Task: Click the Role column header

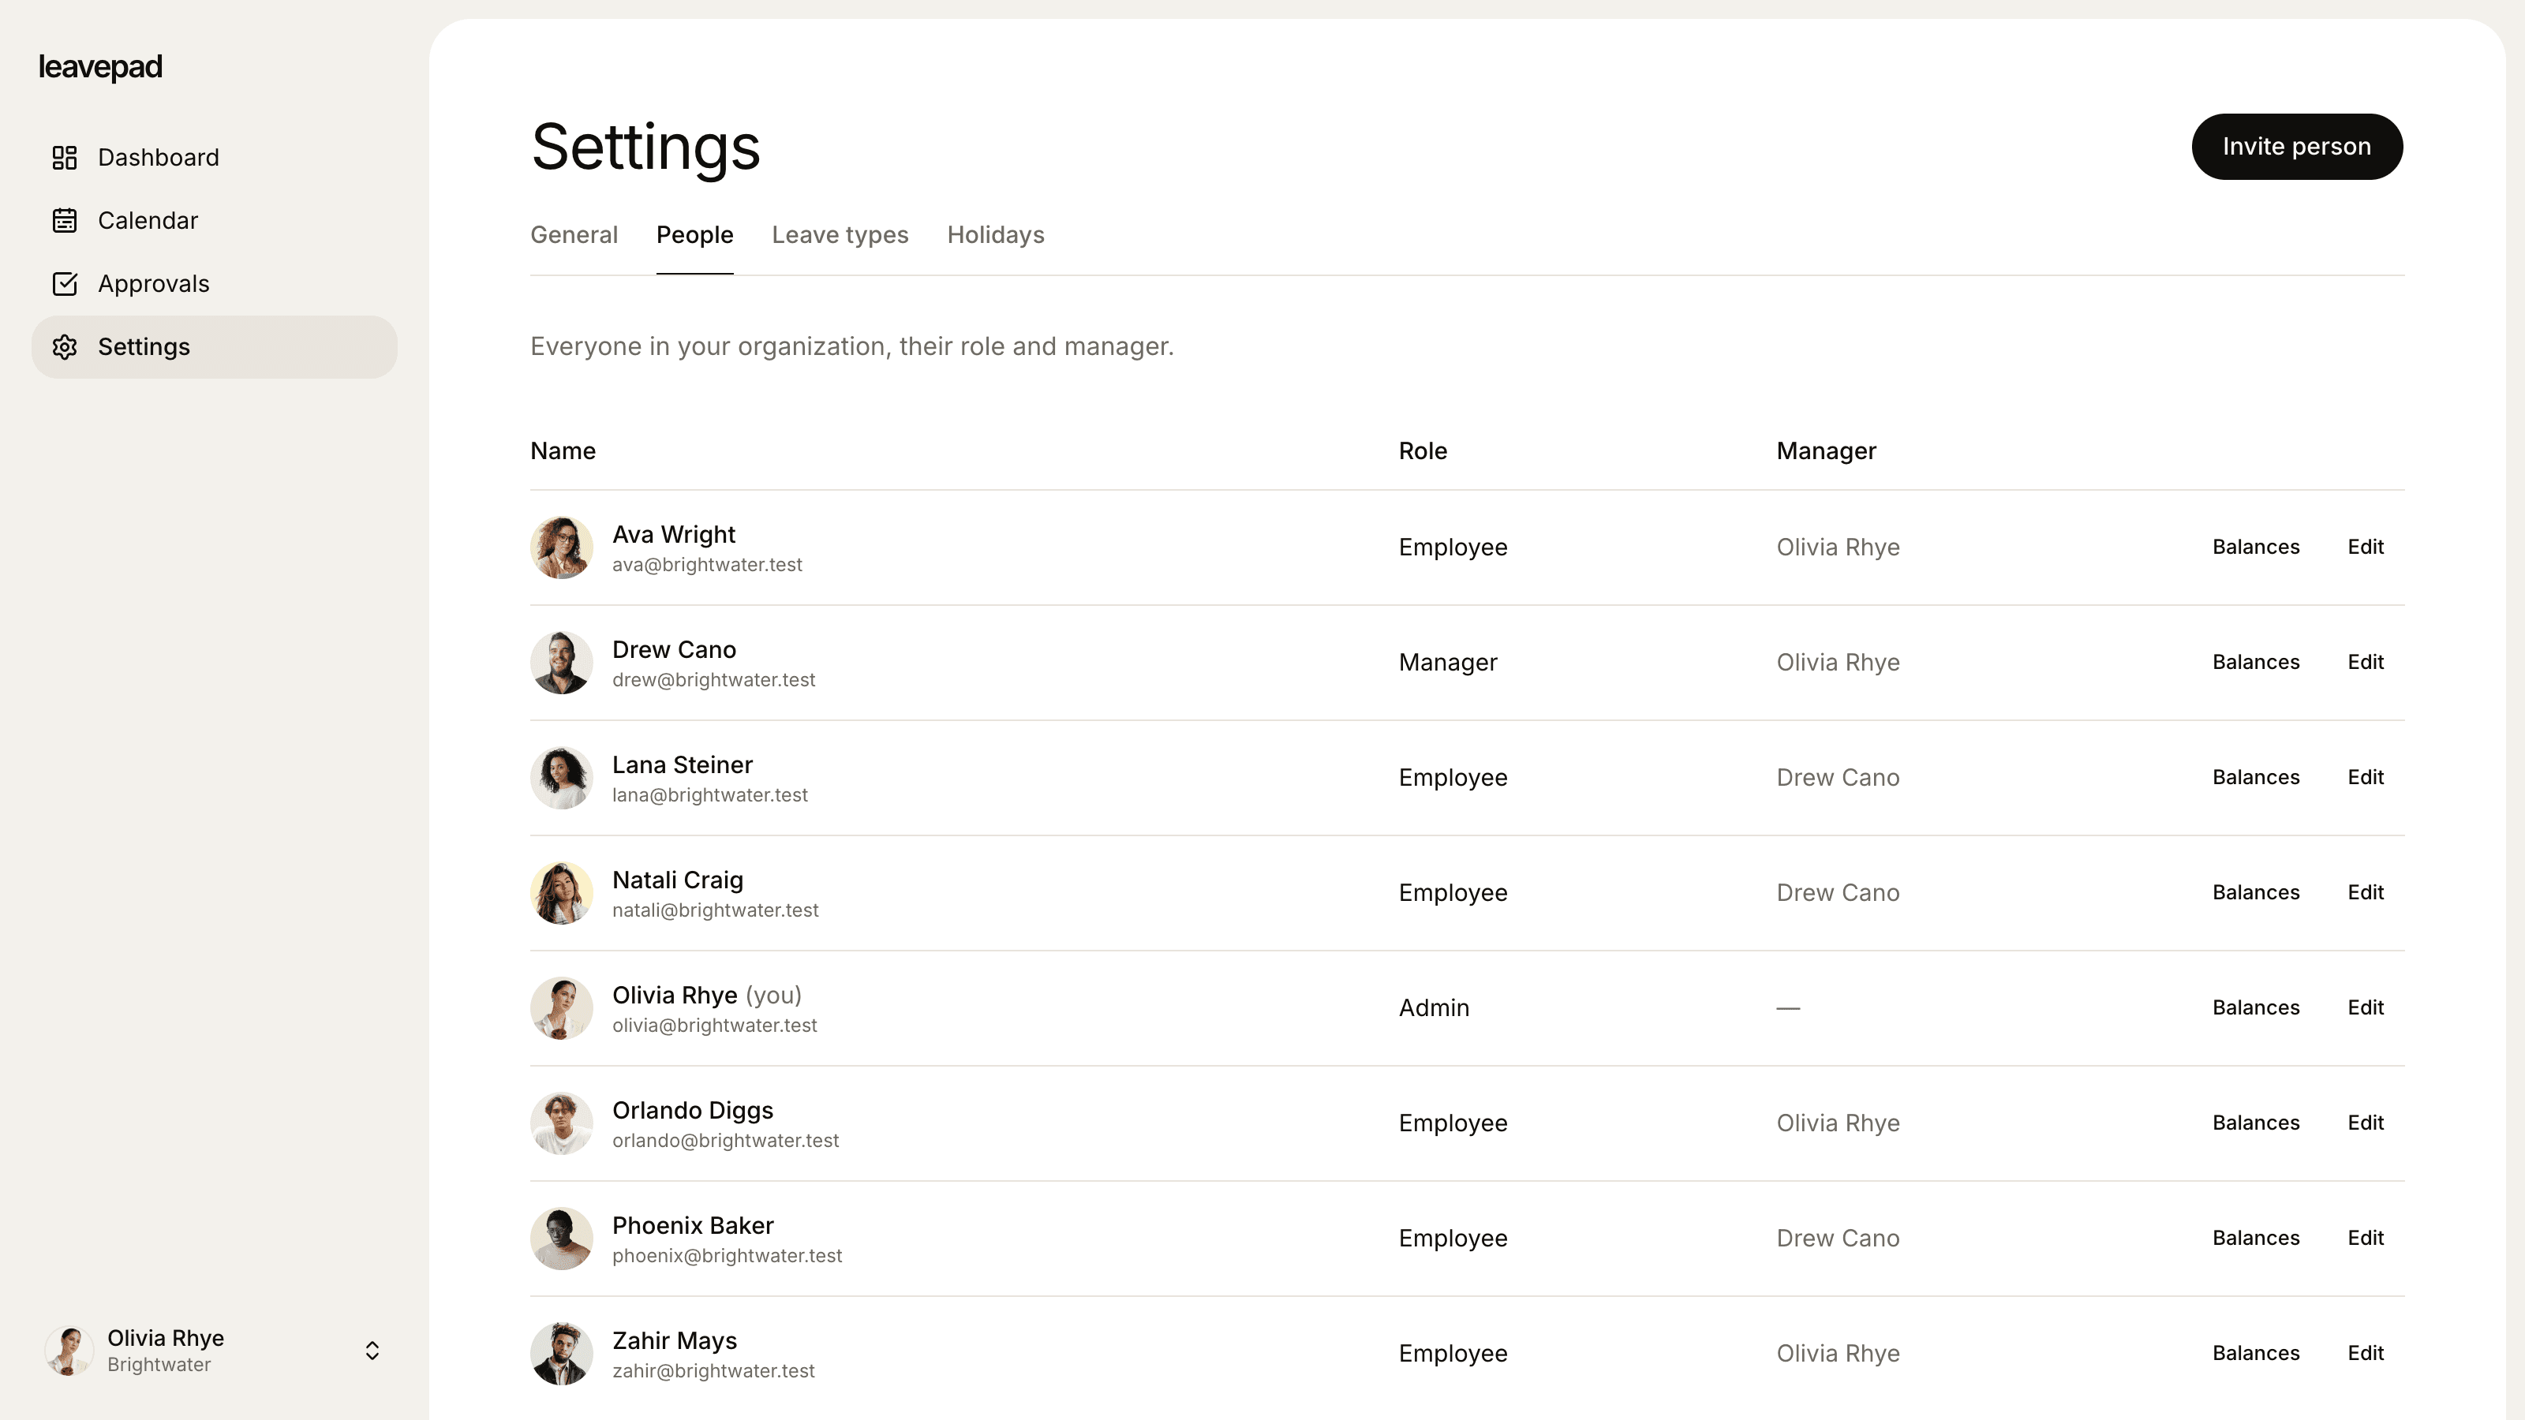Action: 1422,450
